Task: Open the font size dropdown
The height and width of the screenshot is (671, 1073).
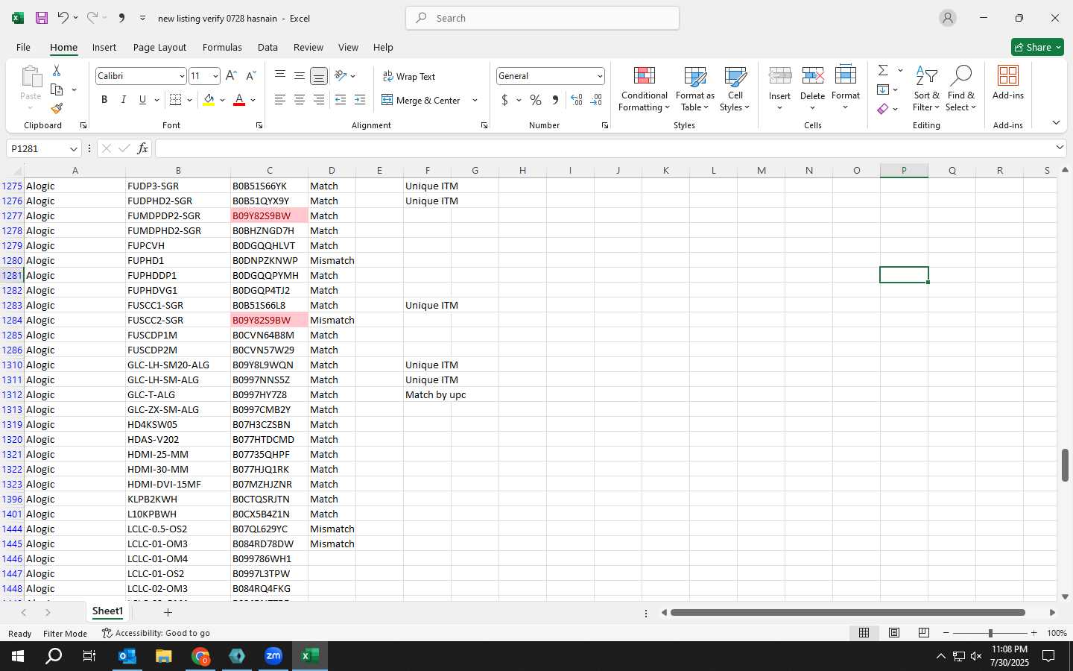Action: (215, 76)
